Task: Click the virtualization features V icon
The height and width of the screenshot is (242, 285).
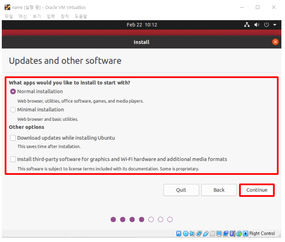Action: pyautogui.click(x=232, y=233)
